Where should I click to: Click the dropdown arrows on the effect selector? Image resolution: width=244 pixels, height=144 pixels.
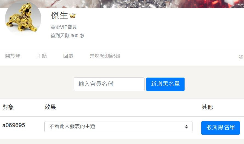(x=186, y=127)
